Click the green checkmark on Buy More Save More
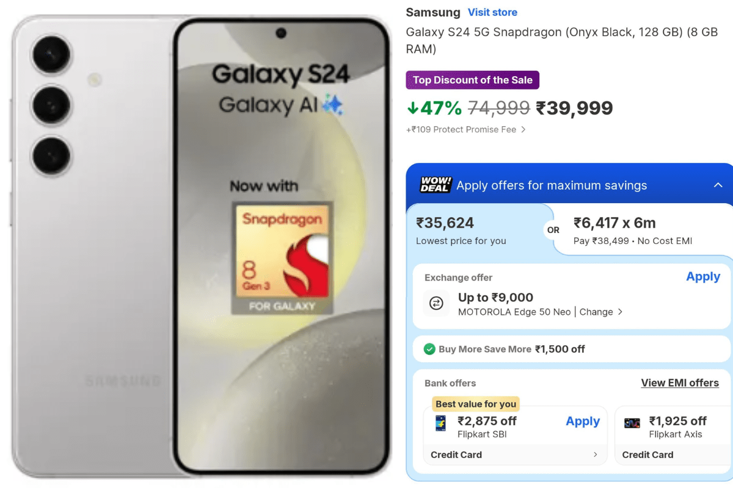The image size is (733, 488). point(430,349)
